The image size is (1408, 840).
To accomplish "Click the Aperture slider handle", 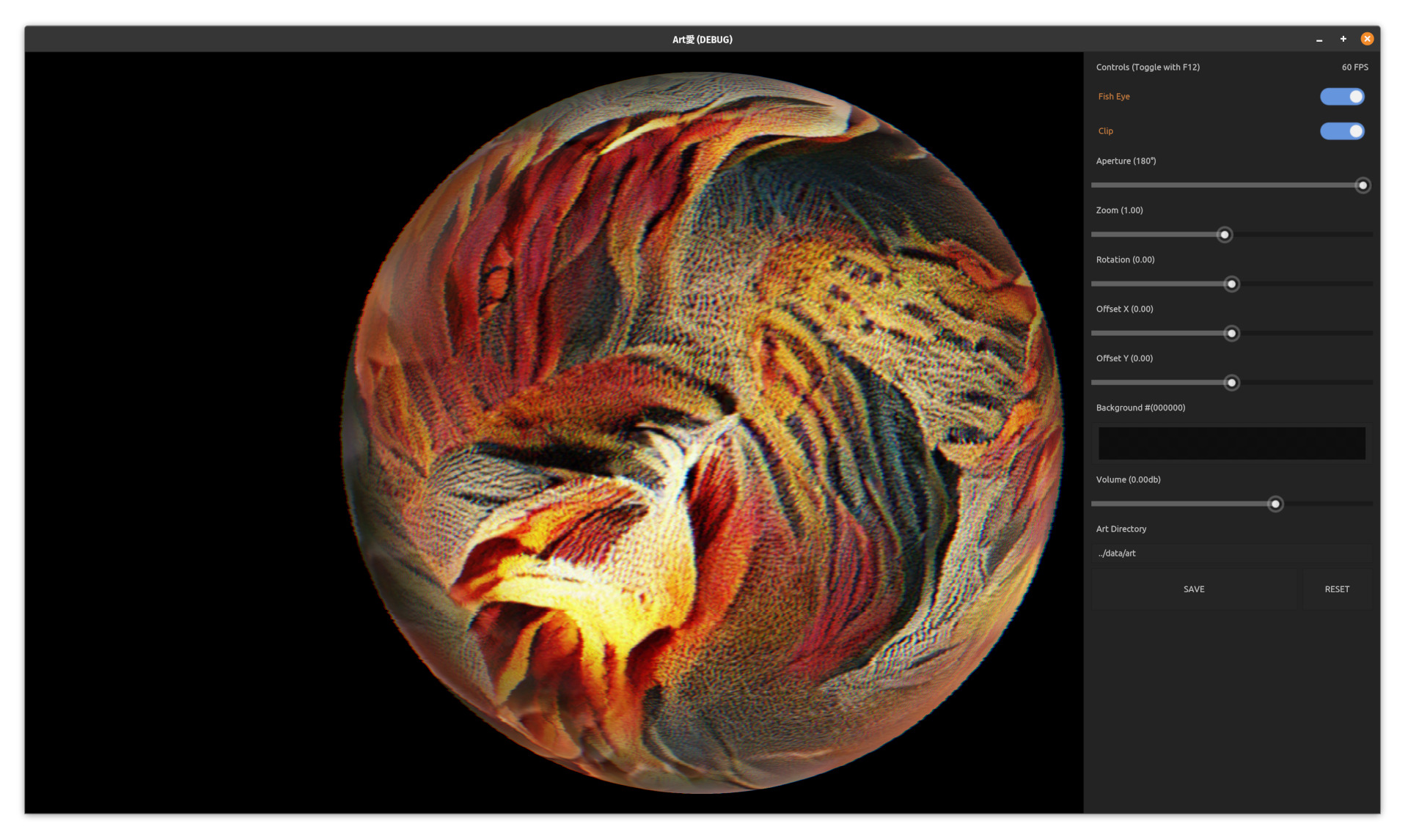I will [x=1363, y=185].
